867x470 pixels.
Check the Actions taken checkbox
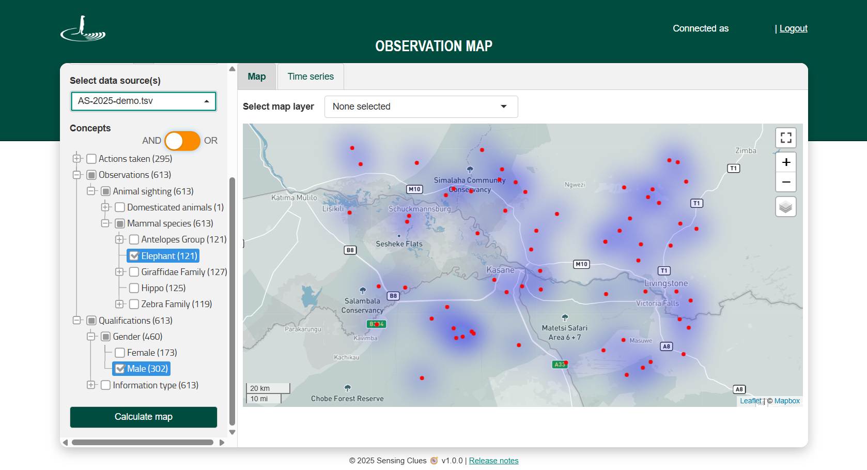[x=91, y=159]
